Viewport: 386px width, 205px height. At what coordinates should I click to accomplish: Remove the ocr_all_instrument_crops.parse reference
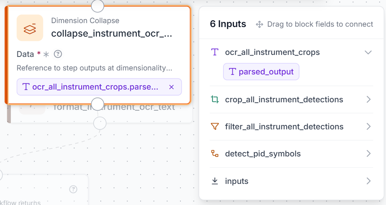tap(172, 87)
